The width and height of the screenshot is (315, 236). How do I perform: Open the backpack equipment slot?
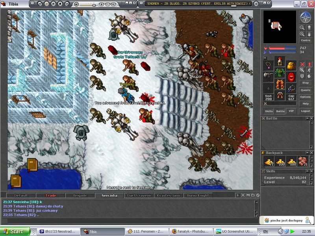pyautogui.click(x=291, y=65)
